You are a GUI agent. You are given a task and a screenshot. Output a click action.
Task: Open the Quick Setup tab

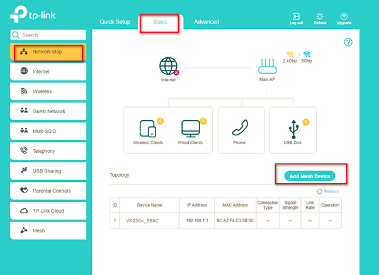coord(115,22)
